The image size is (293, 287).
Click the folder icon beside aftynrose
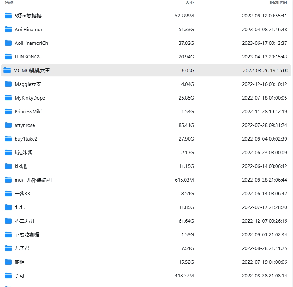[8, 125]
